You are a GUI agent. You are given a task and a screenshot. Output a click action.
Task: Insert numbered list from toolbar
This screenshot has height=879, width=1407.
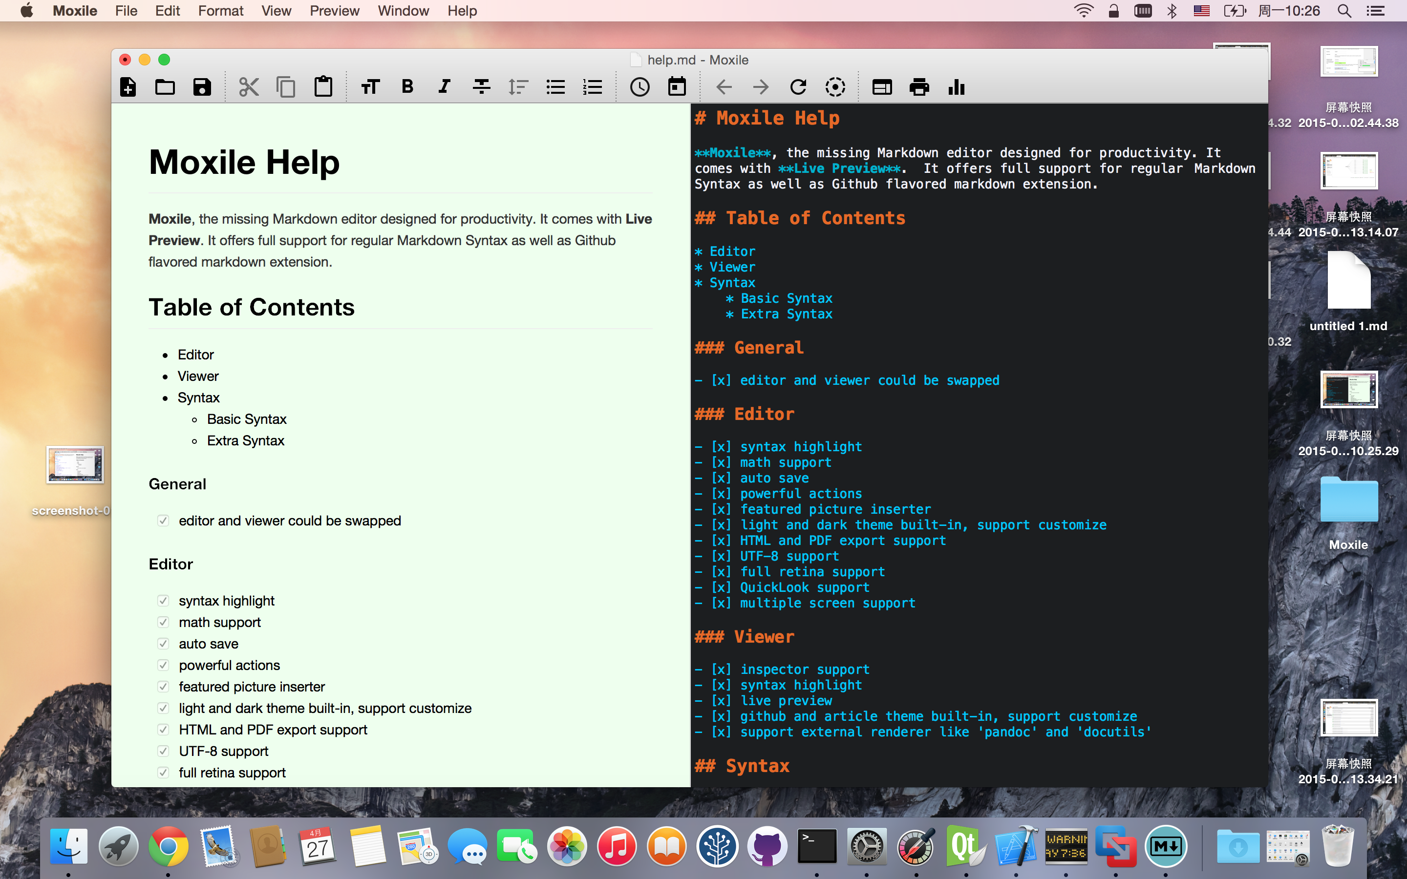click(593, 87)
